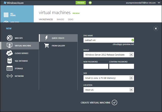Click the NEW panel heading

coord(9,28)
